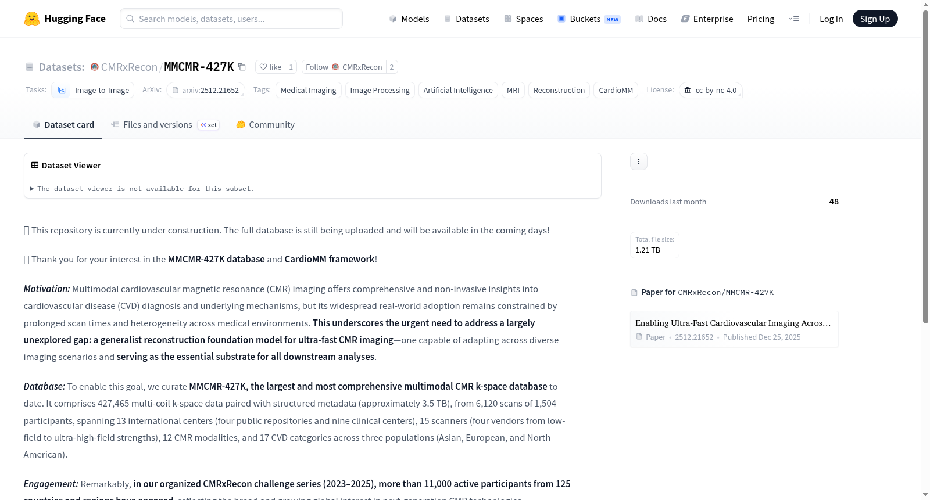This screenshot has height=500, width=930.
Task: Click the Reconstruction tag
Action: coord(559,90)
